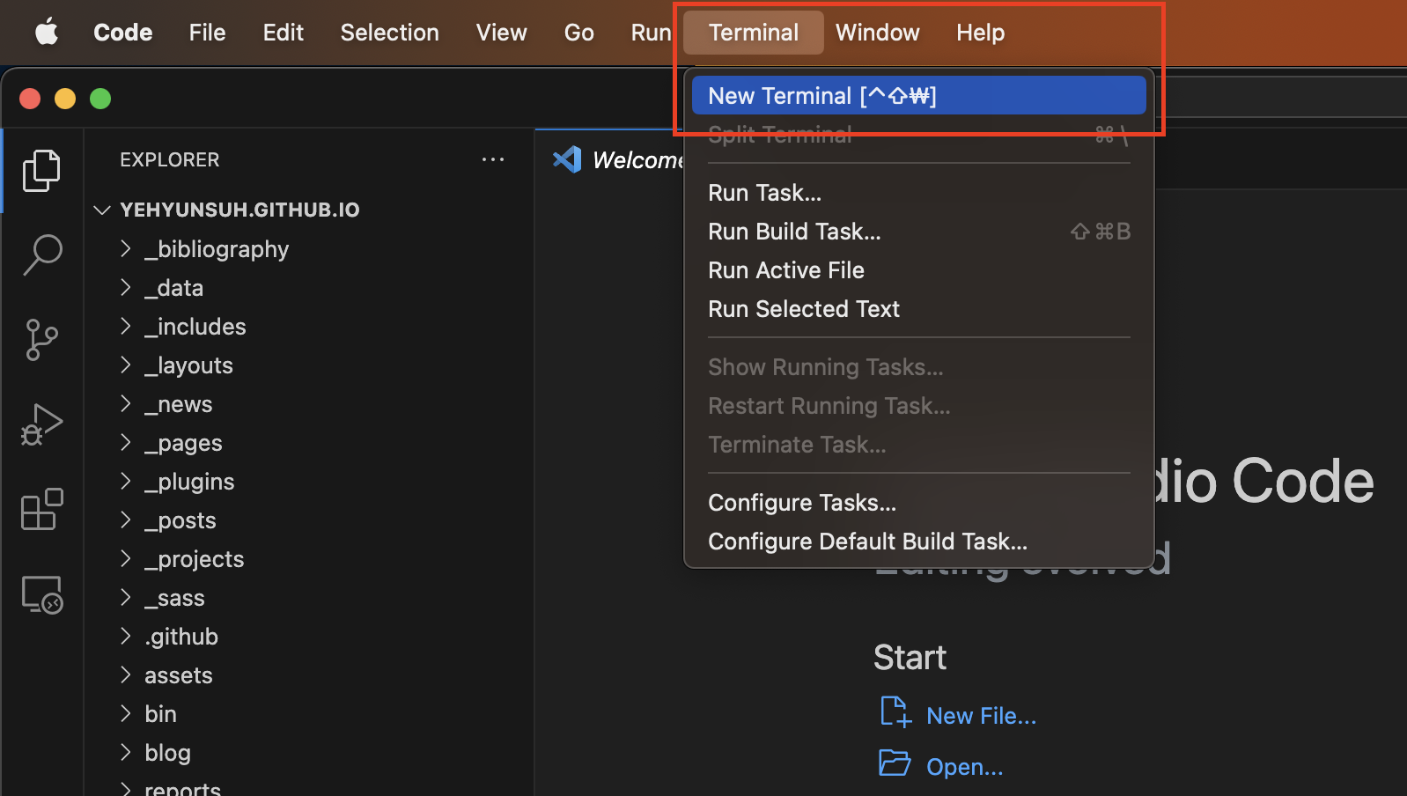Click the New File icon under Start
This screenshot has width=1407, height=796.
(895, 712)
